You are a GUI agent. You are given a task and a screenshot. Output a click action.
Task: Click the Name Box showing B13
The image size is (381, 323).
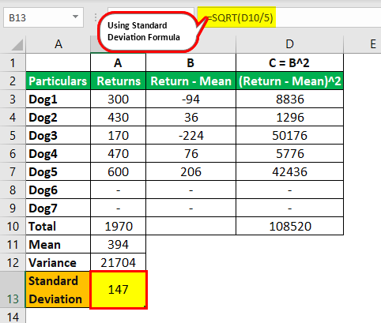[43, 17]
